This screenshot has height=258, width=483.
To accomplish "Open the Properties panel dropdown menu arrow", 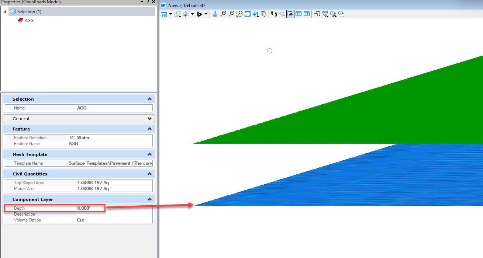I will click(142, 2).
